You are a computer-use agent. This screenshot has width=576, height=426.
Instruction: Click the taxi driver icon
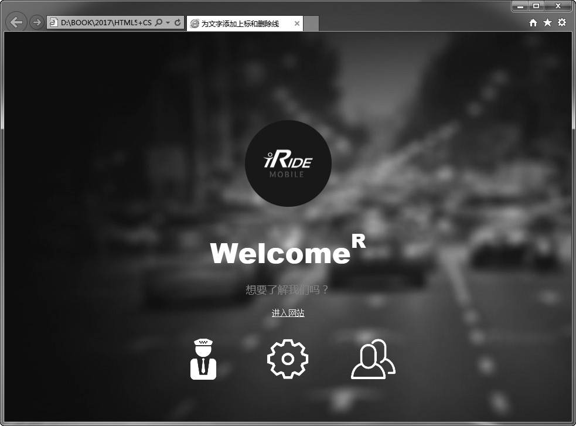click(x=203, y=359)
